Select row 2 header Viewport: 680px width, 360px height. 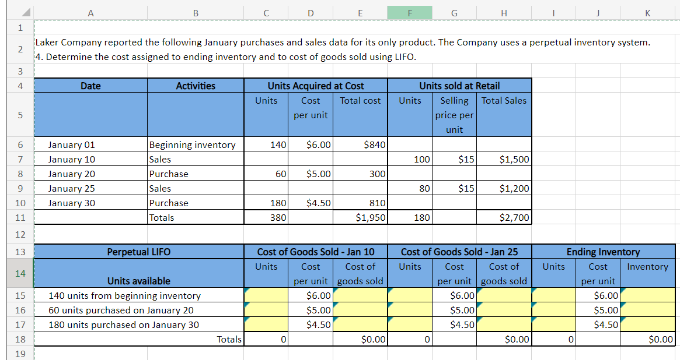pyautogui.click(x=20, y=50)
